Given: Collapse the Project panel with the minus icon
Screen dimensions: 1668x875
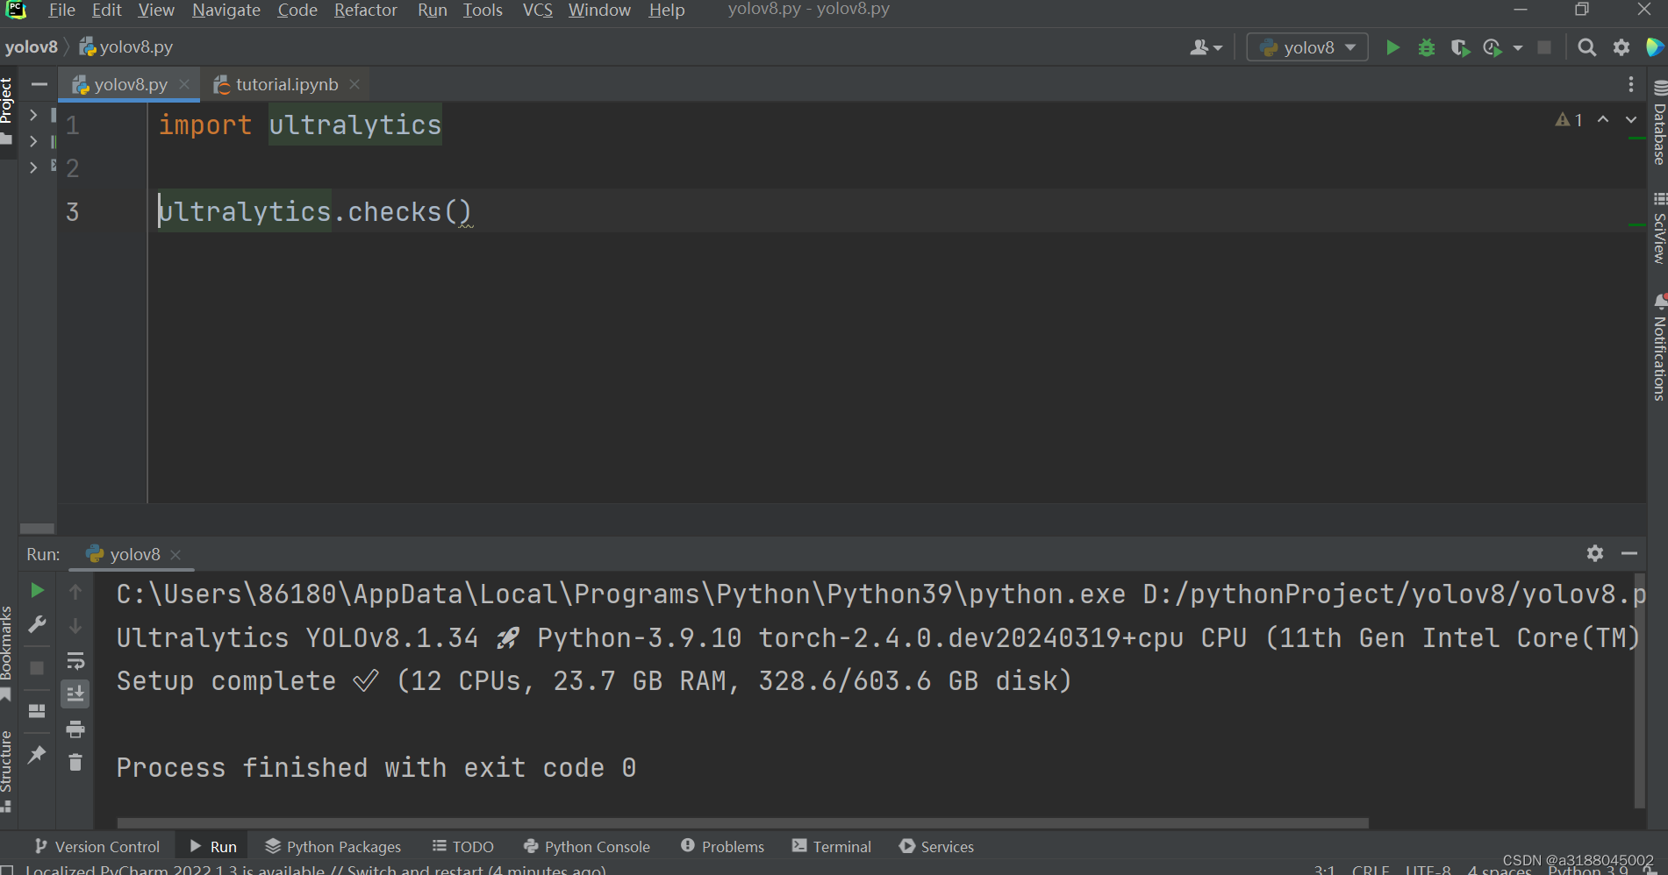Looking at the screenshot, I should click(x=39, y=84).
